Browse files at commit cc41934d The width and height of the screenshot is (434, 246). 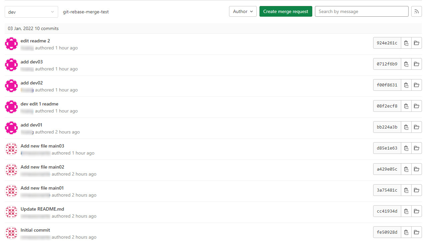(417, 211)
